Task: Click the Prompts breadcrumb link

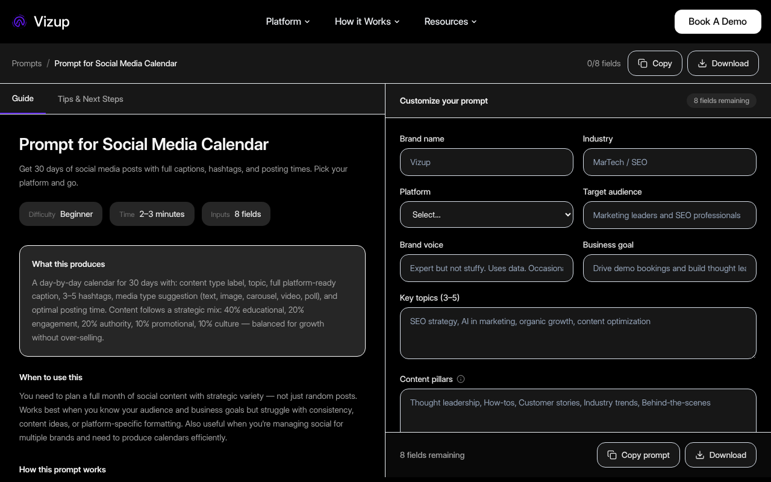Action: tap(27, 63)
